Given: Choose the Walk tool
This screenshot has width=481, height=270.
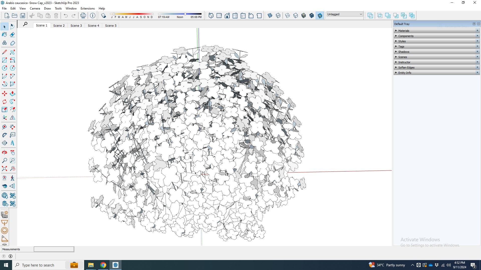Looking at the screenshot, I should coord(13,178).
